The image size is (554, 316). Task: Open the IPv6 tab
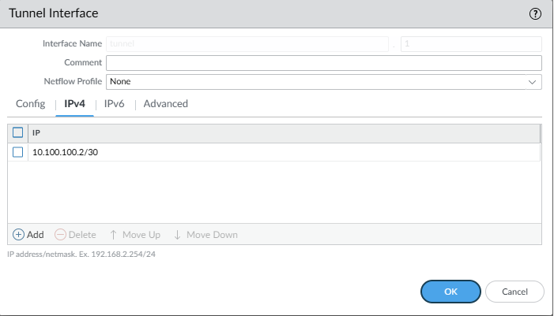(115, 104)
